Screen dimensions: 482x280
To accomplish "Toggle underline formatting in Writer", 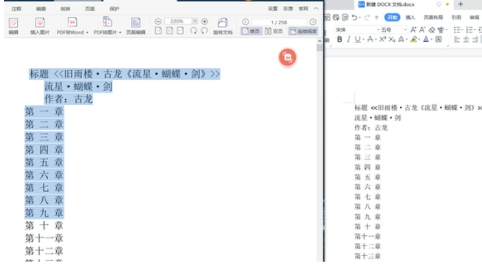I will pos(358,39).
